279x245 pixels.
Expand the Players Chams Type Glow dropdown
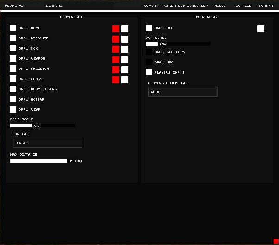pos(183,92)
